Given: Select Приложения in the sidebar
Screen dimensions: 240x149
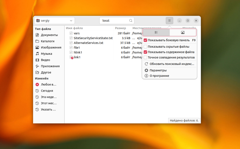Looking at the screenshot, I should pyautogui.click(x=50, y=66).
